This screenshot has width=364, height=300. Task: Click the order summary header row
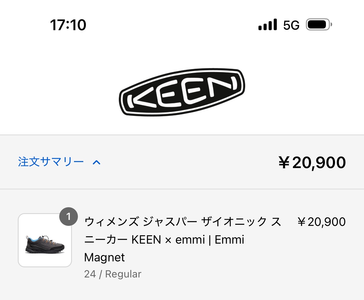(x=182, y=162)
